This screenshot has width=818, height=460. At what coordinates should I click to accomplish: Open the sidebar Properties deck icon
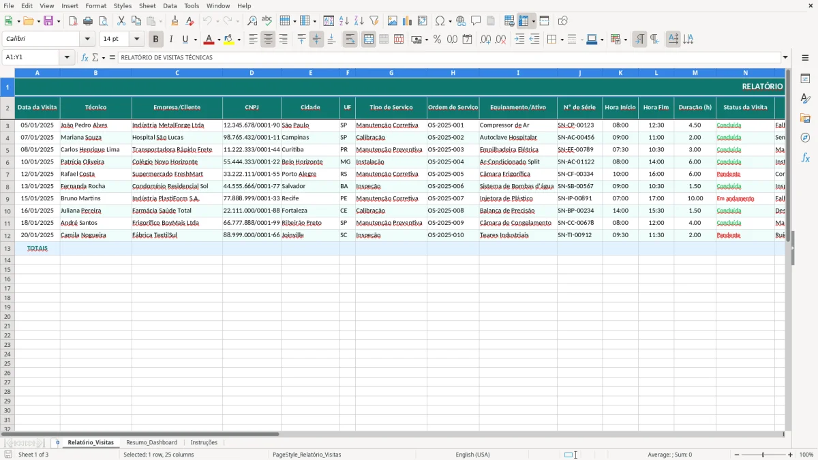pos(805,79)
